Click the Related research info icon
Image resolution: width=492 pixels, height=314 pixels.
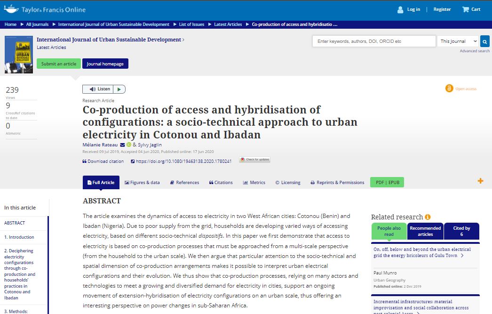(428, 217)
